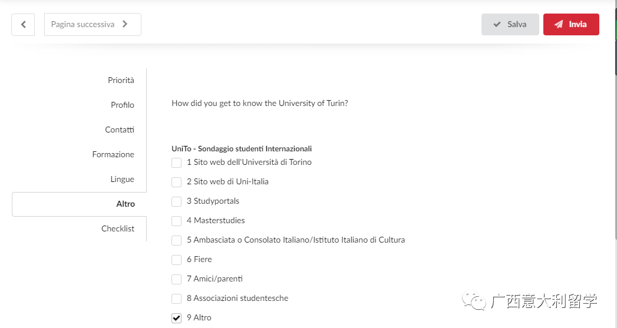Viewport: 617px width, 328px height.
Task: Check Ambasciata o Consolato Italiano option
Action: click(x=176, y=240)
